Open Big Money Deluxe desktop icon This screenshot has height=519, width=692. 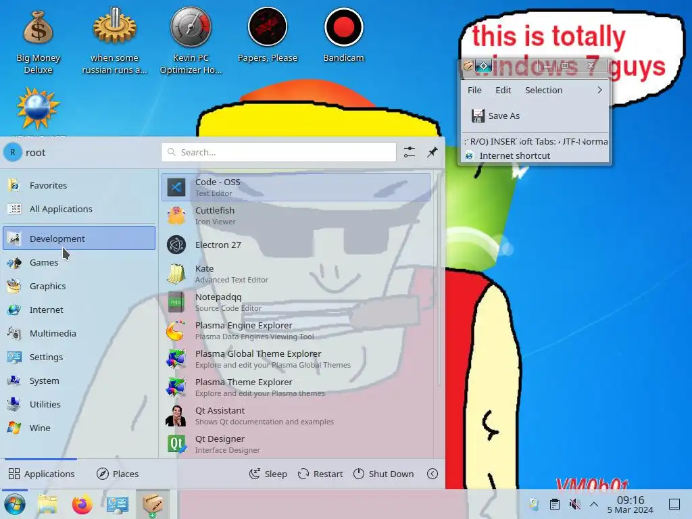pyautogui.click(x=38, y=41)
